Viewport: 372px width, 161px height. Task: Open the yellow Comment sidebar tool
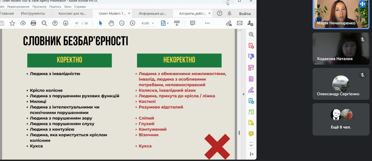(251, 134)
